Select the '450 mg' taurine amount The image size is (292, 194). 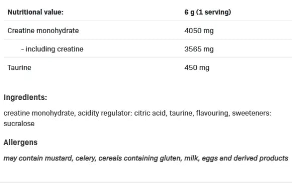197,68
